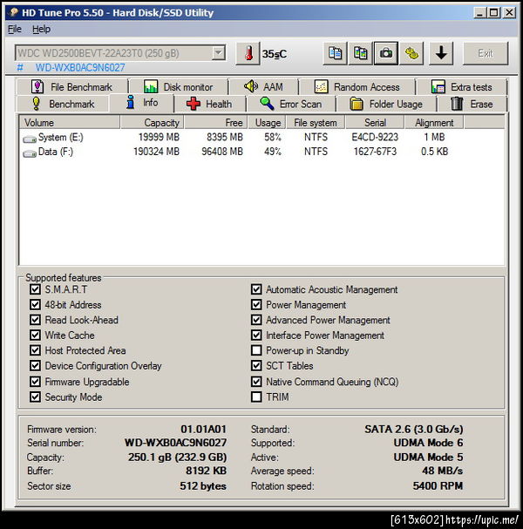Click the SATA 2.6 (3.0 Gb/s) value

click(x=414, y=429)
